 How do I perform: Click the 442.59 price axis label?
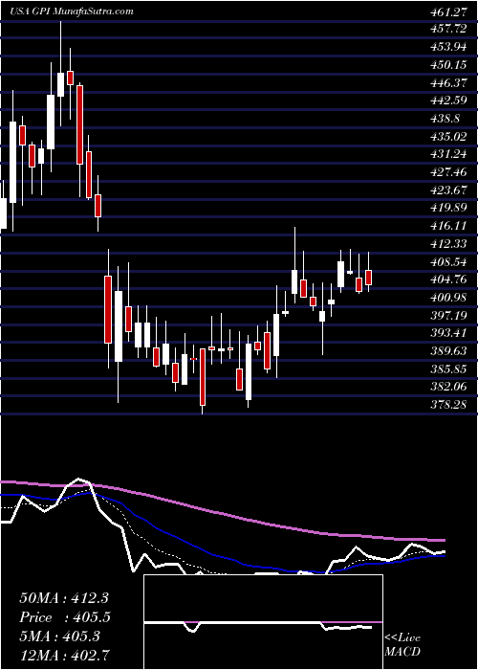click(x=446, y=100)
